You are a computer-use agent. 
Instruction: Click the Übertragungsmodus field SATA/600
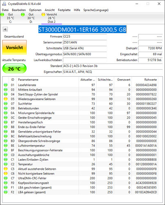pyautogui.click(x=85, y=54)
